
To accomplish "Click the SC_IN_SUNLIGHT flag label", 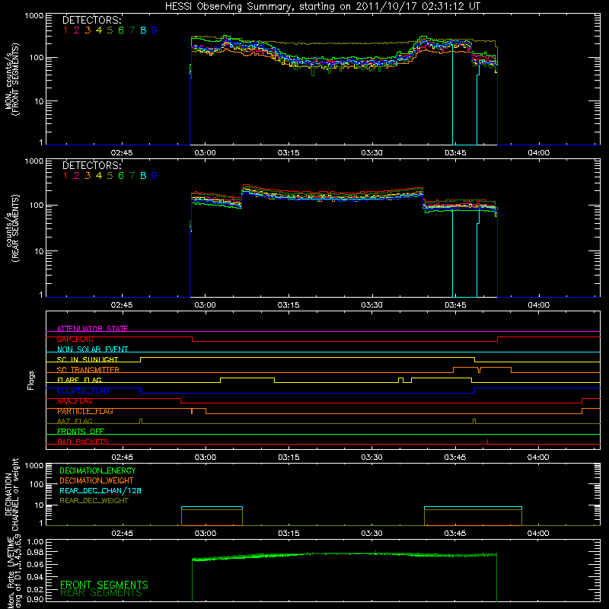I will pos(88,359).
